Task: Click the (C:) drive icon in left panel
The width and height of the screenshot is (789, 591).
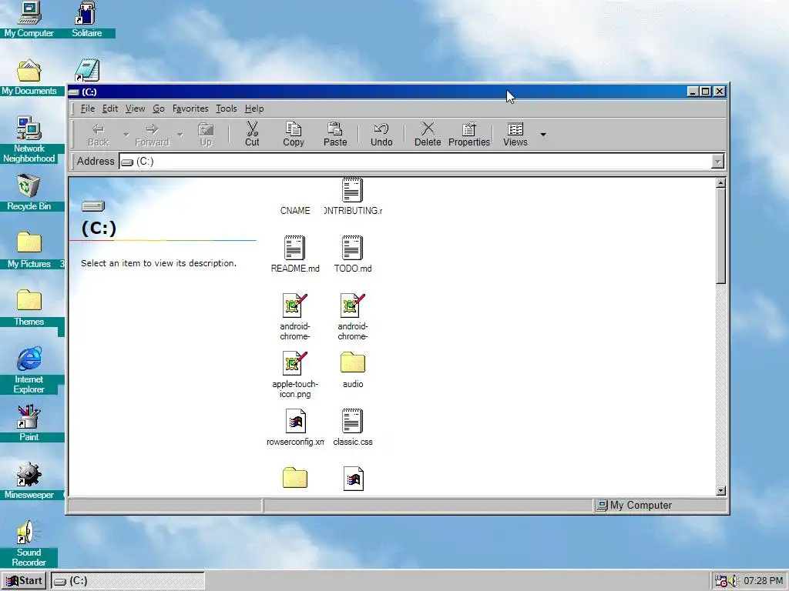Action: 93,205
